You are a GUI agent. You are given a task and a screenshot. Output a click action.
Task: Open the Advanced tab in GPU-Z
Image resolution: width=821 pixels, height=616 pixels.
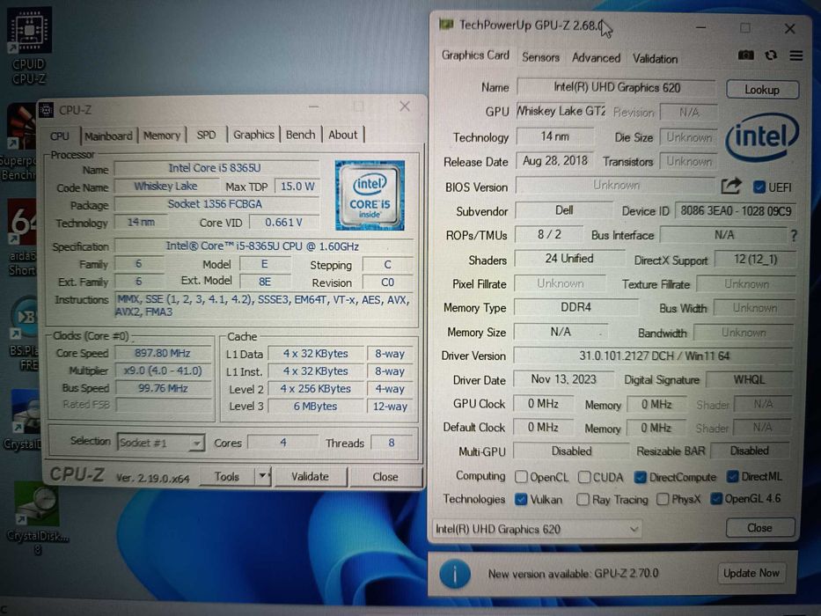[596, 57]
